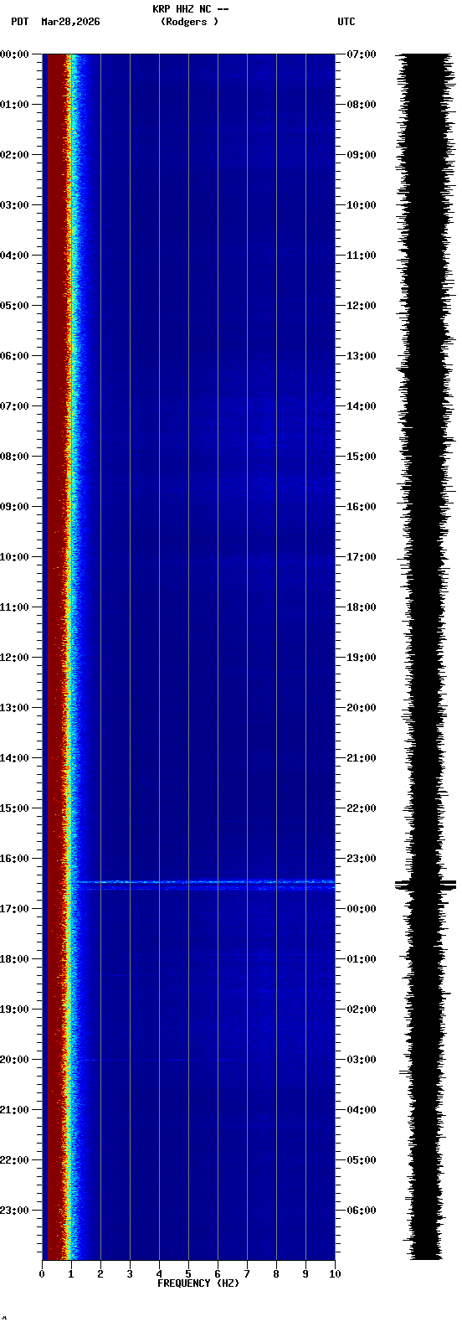Click the frequency axis tick label '2'
This screenshot has width=462, height=1327.
[x=100, y=1274]
